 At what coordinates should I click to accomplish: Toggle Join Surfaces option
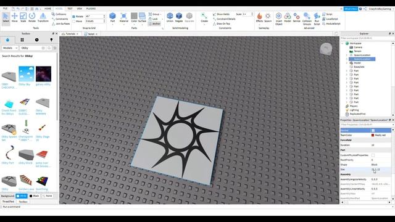pyautogui.click(x=60, y=23)
